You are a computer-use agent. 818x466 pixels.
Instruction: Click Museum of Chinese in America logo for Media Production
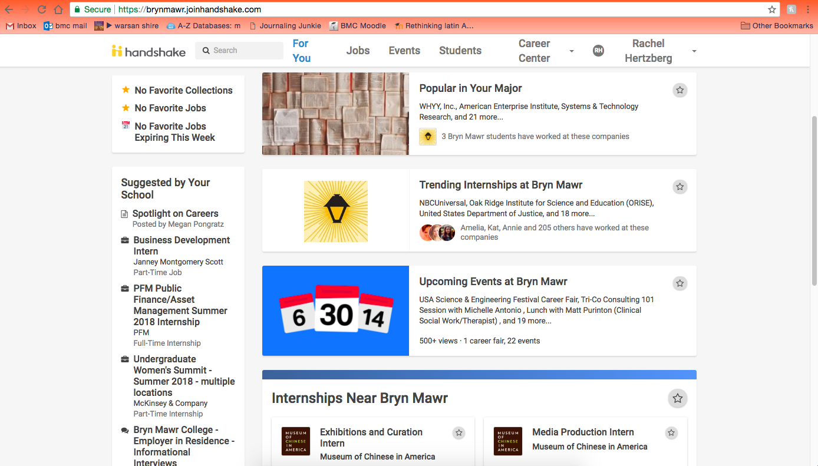point(507,441)
